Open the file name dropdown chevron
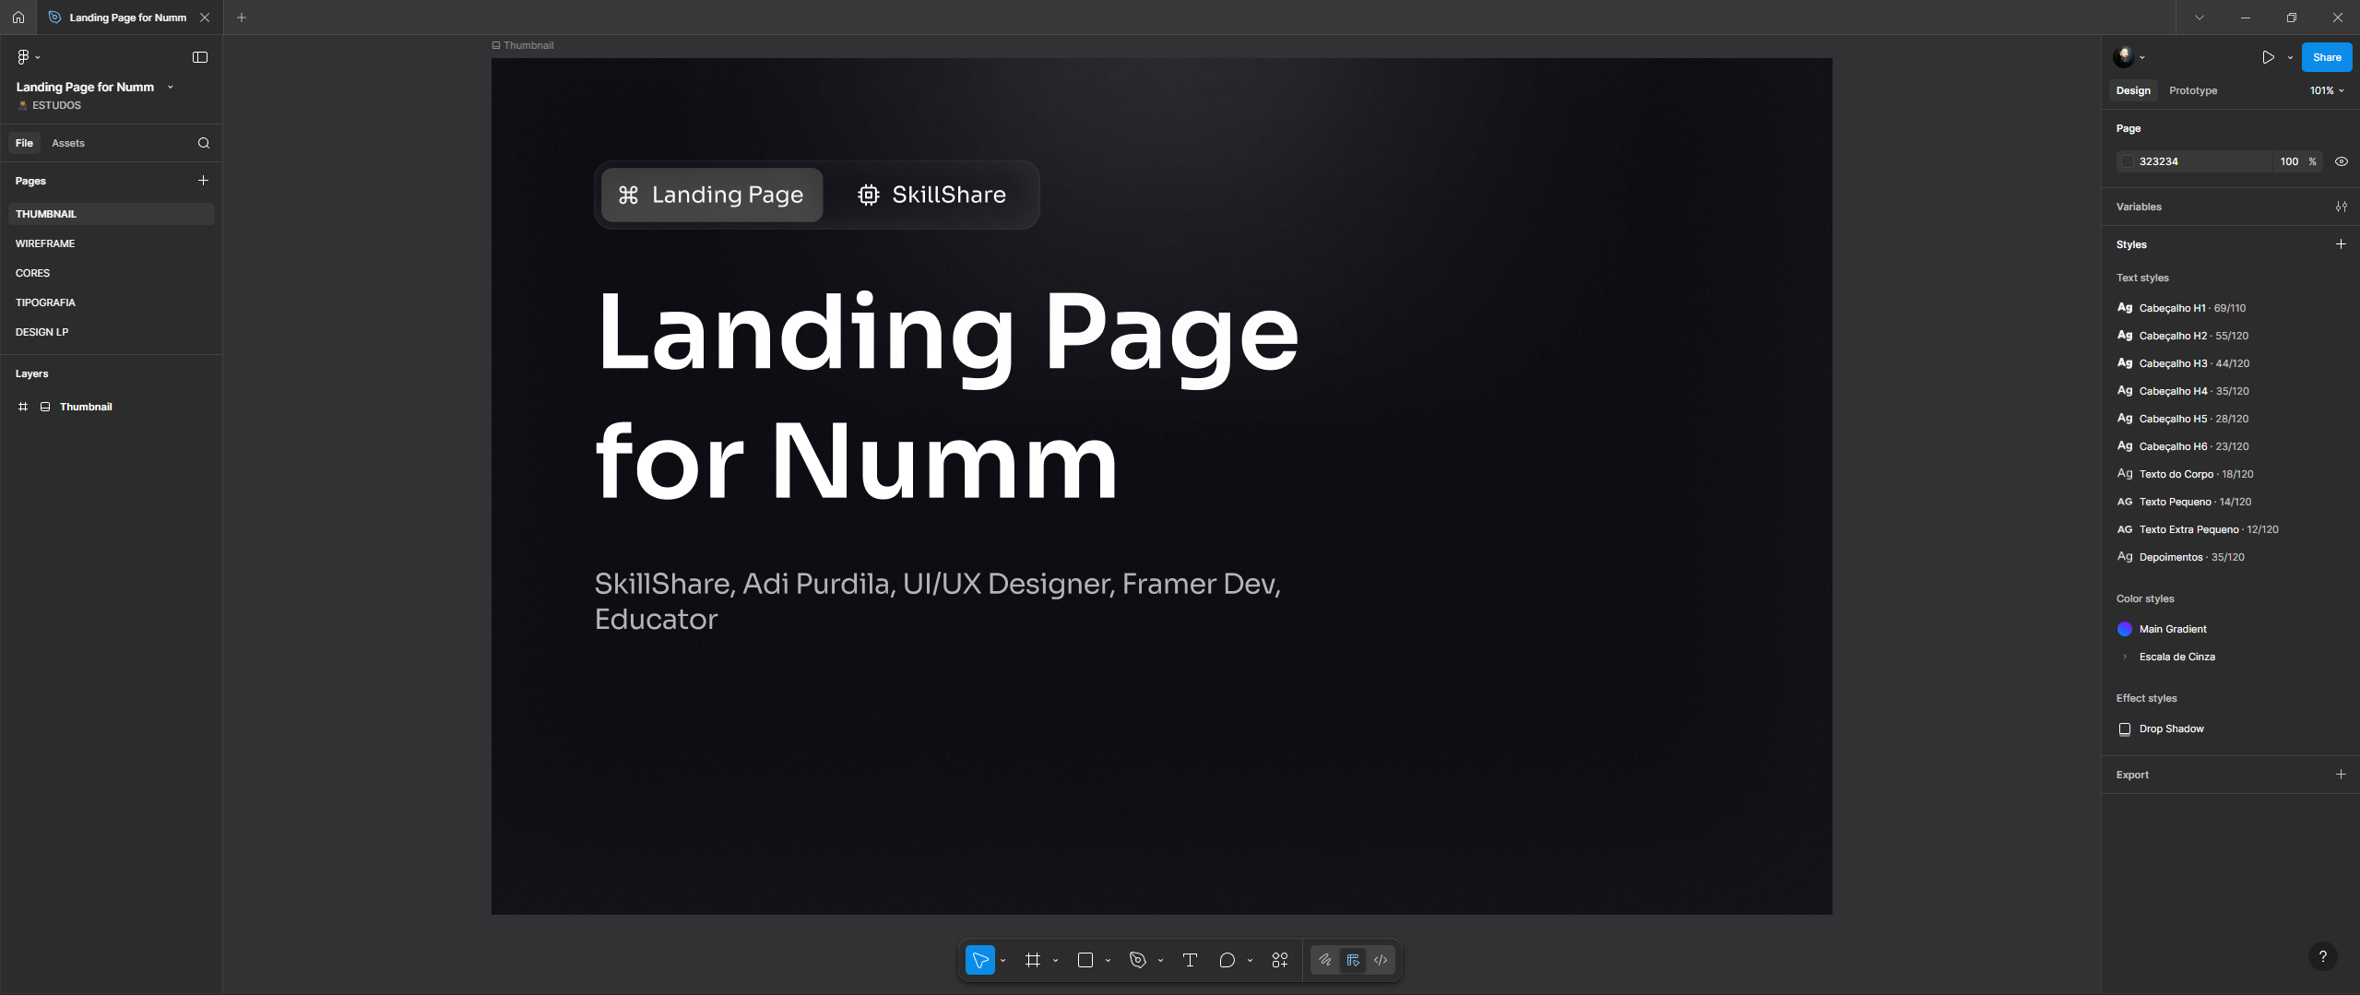 pyautogui.click(x=171, y=87)
